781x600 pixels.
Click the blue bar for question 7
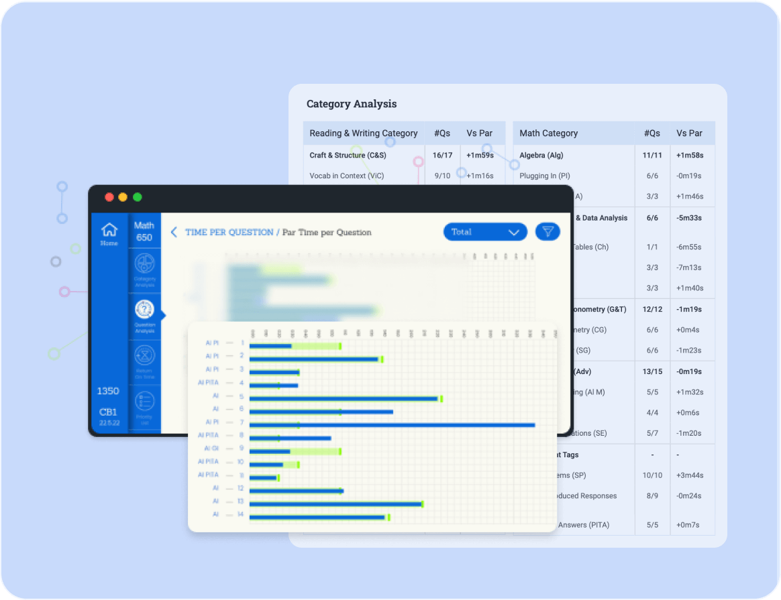[392, 424]
